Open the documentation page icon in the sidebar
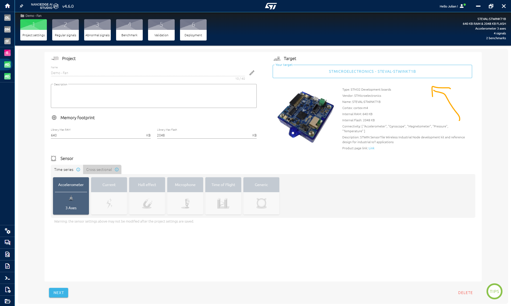Viewport: 511px width, 306px height. (7, 266)
